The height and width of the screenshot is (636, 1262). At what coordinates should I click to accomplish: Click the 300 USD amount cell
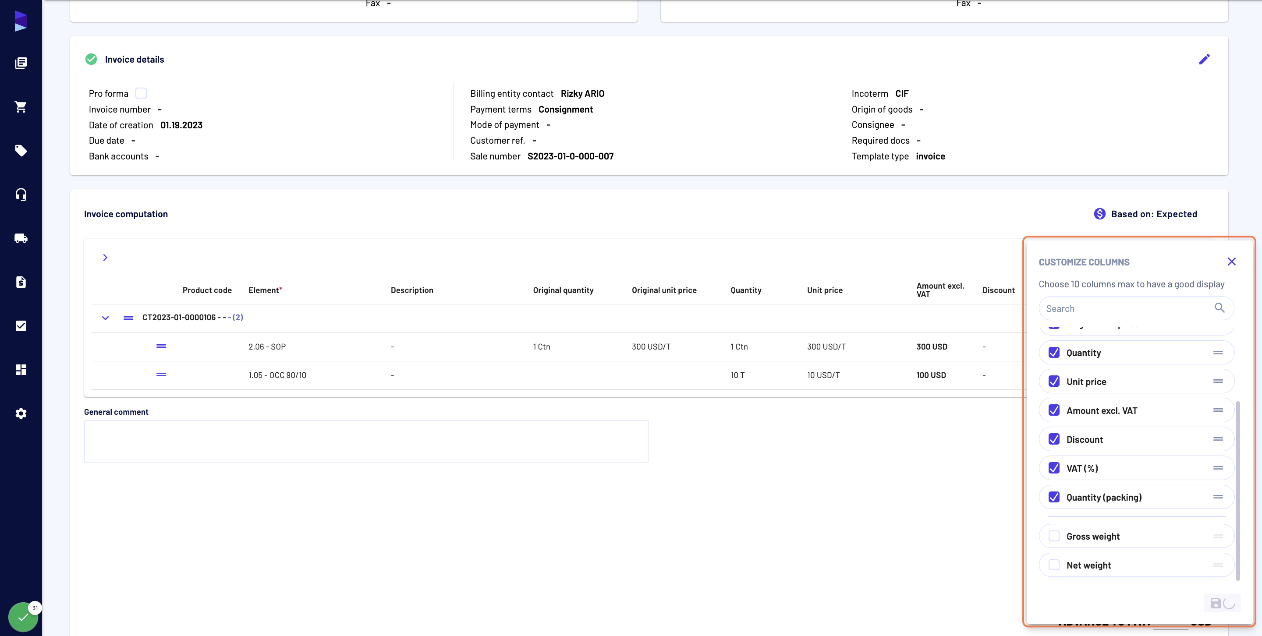point(931,346)
